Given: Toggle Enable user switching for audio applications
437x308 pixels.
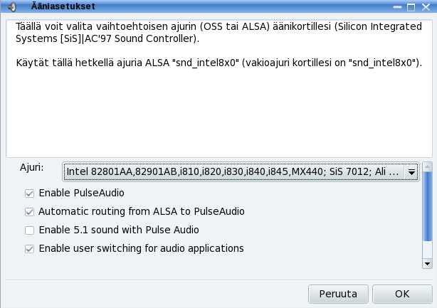Looking at the screenshot, I should 29,249.
